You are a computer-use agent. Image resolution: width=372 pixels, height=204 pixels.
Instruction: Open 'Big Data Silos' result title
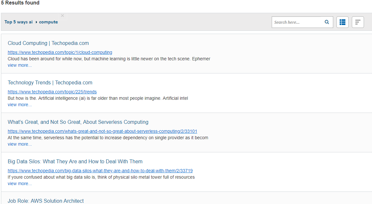pos(75,162)
